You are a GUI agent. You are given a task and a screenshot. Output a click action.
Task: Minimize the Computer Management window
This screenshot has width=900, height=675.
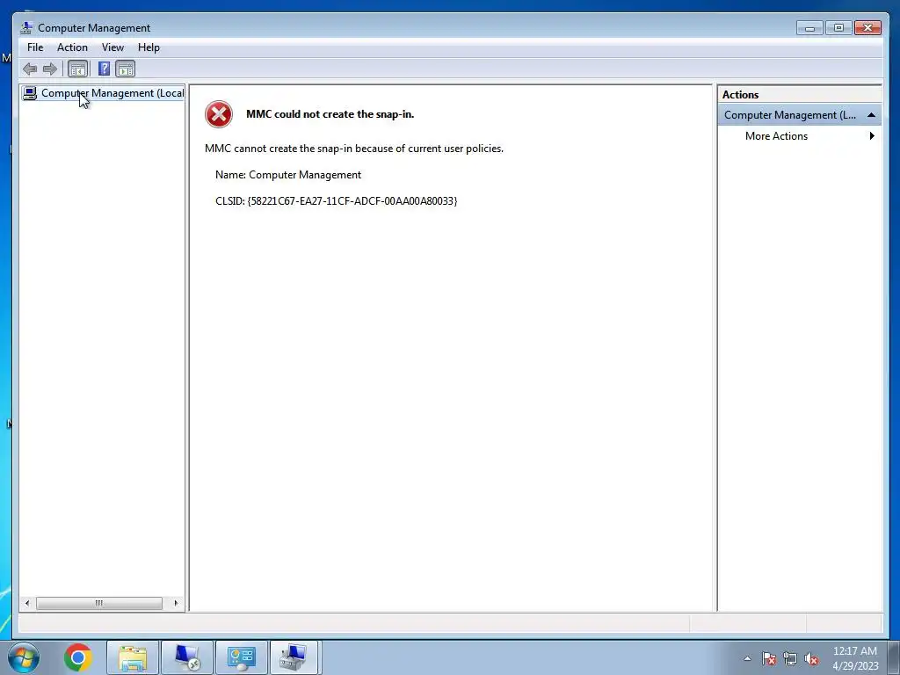point(809,28)
